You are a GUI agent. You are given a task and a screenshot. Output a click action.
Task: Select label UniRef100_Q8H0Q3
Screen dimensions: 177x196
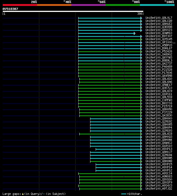[x=159, y=137]
